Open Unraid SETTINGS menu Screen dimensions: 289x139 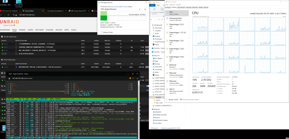click(x=39, y=30)
